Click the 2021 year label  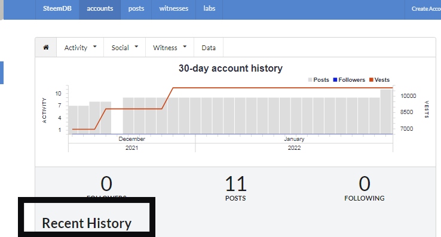(131, 148)
